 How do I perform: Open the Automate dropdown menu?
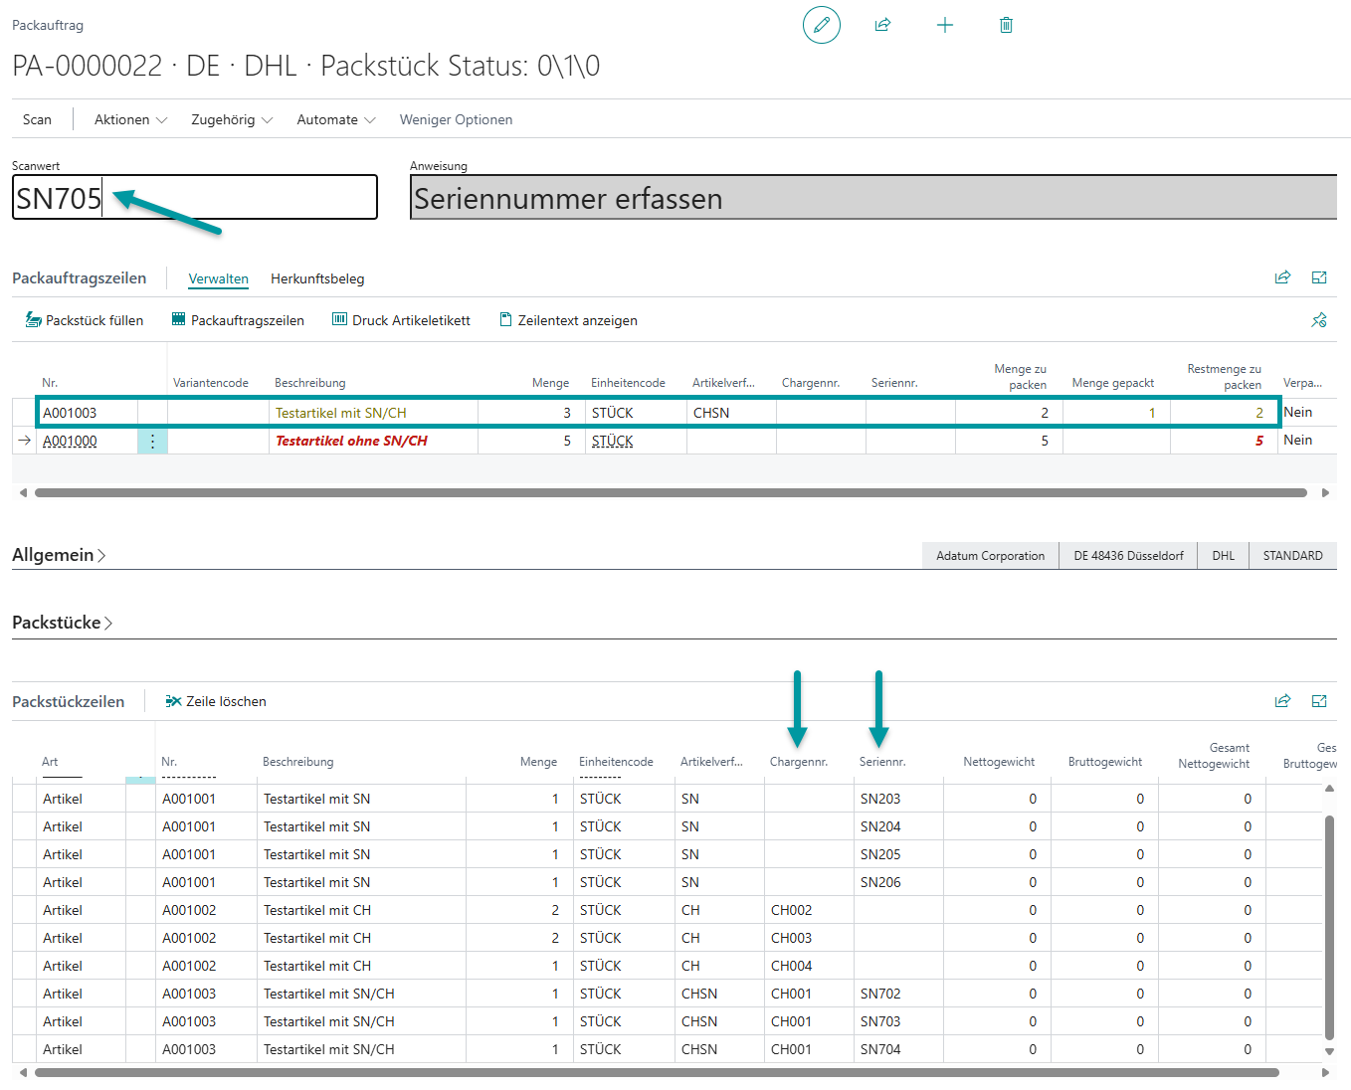tap(335, 119)
